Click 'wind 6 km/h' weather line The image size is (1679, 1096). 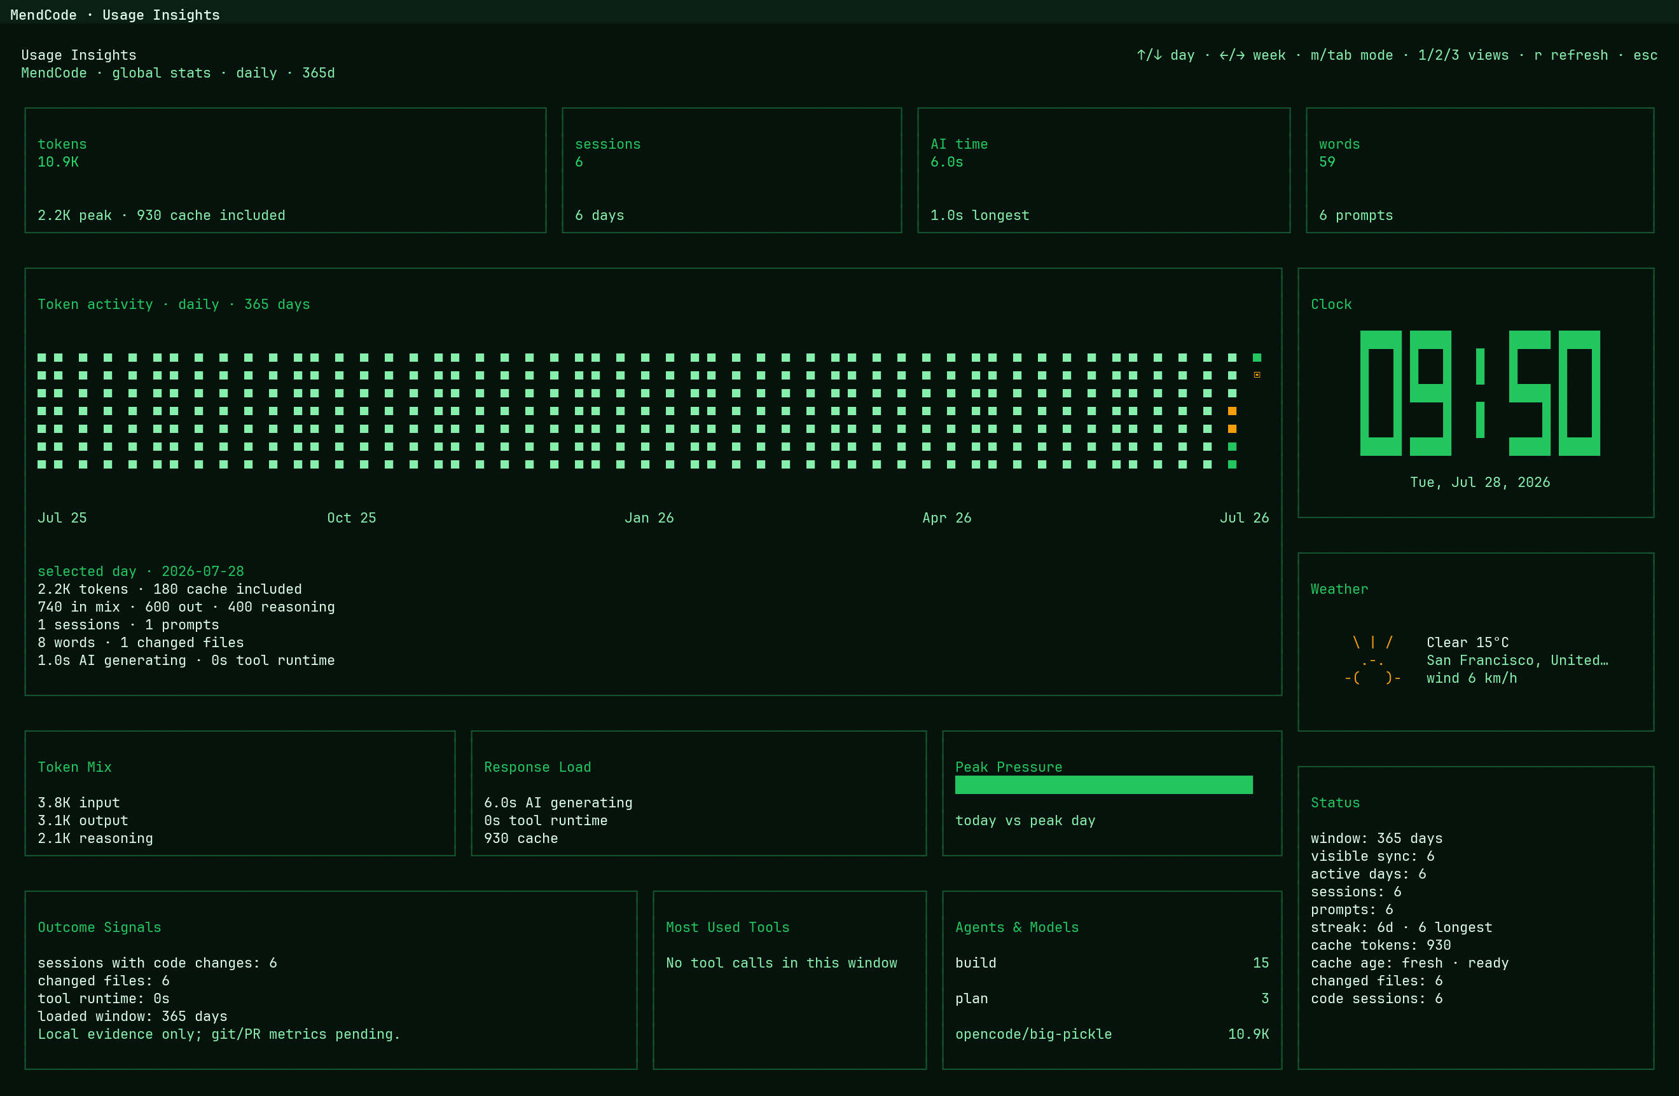coord(1472,678)
